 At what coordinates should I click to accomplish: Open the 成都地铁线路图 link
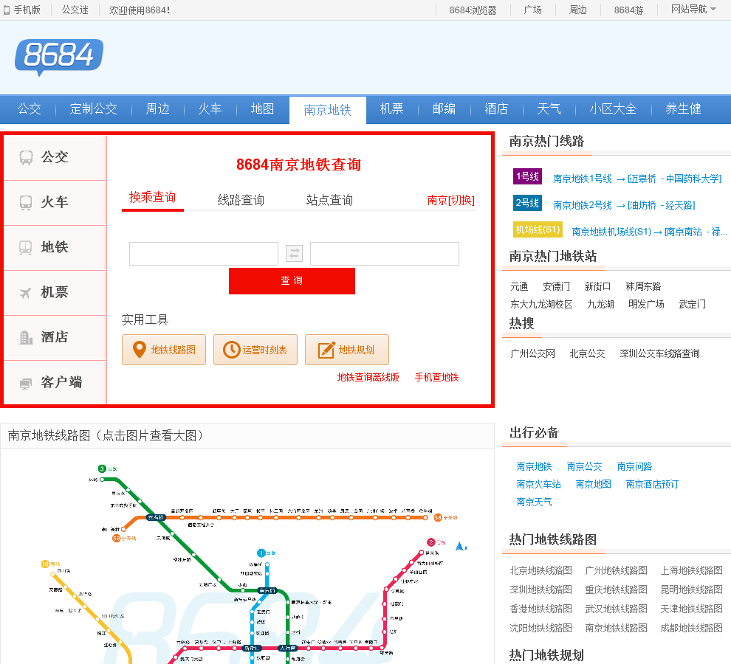[x=691, y=628]
